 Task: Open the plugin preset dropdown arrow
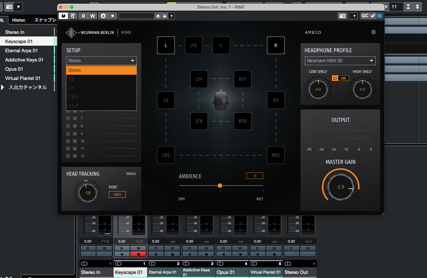point(171,16)
